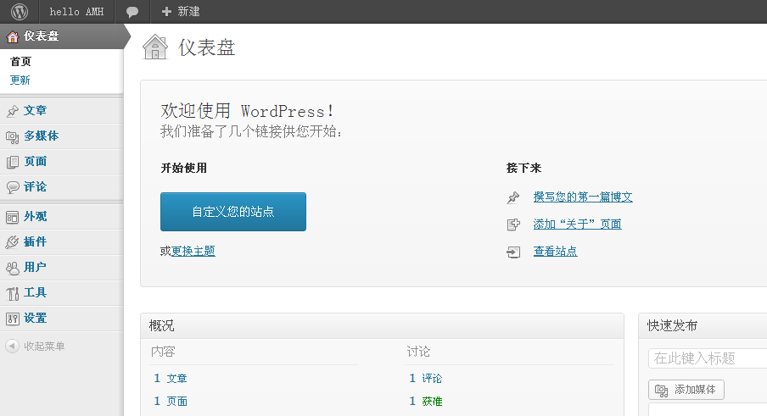The image size is (767, 416).
Task: Click the 多媒体 media icon in the sidebar
Action: [13, 136]
